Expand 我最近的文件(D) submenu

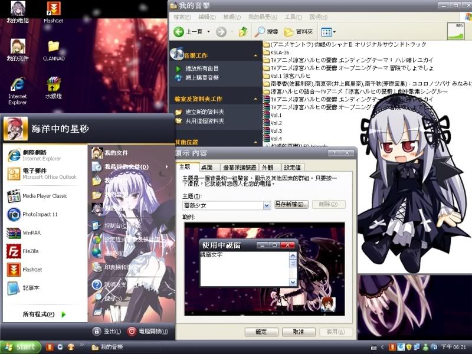coord(130,166)
